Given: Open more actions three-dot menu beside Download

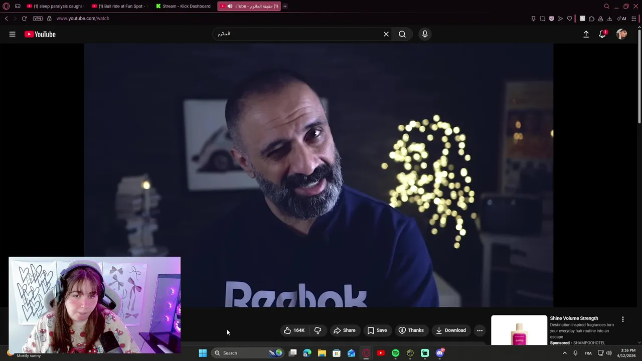Looking at the screenshot, I should click(x=479, y=330).
